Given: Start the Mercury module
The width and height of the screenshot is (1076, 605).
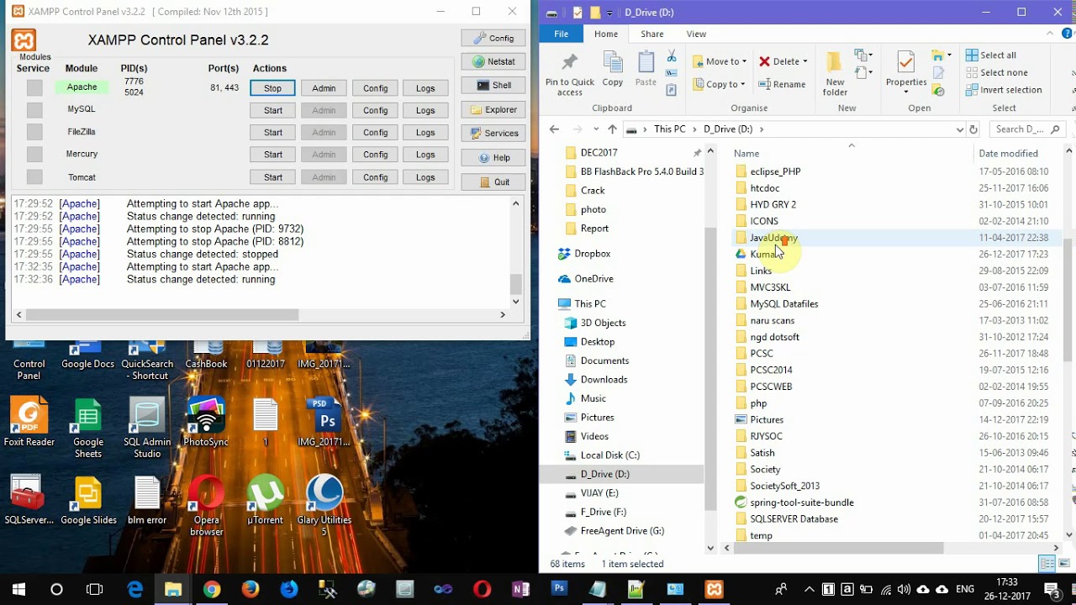Looking at the screenshot, I should (272, 155).
